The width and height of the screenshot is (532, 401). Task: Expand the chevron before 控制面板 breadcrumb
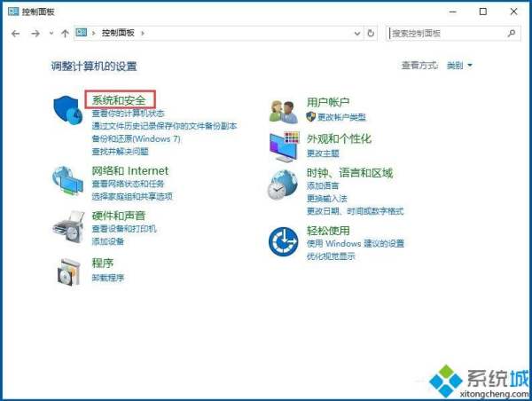(x=94, y=34)
